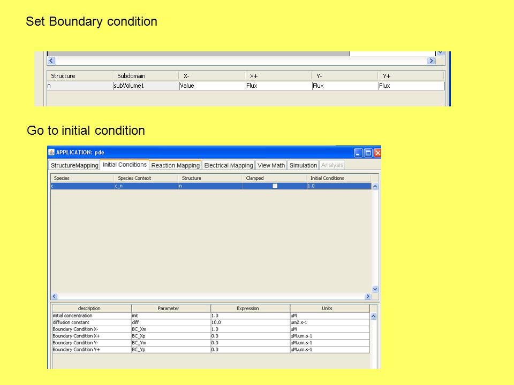Click the species table scroll down arrow
The width and height of the screenshot is (514, 385).
click(375, 289)
